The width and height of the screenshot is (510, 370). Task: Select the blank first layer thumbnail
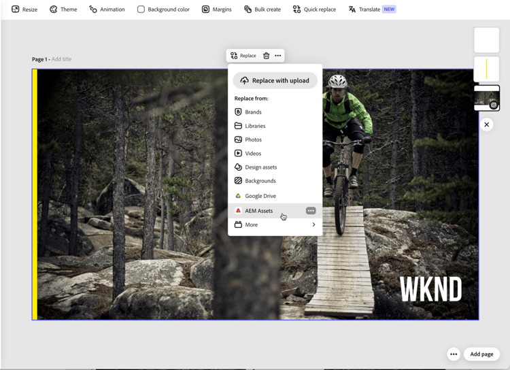(487, 40)
